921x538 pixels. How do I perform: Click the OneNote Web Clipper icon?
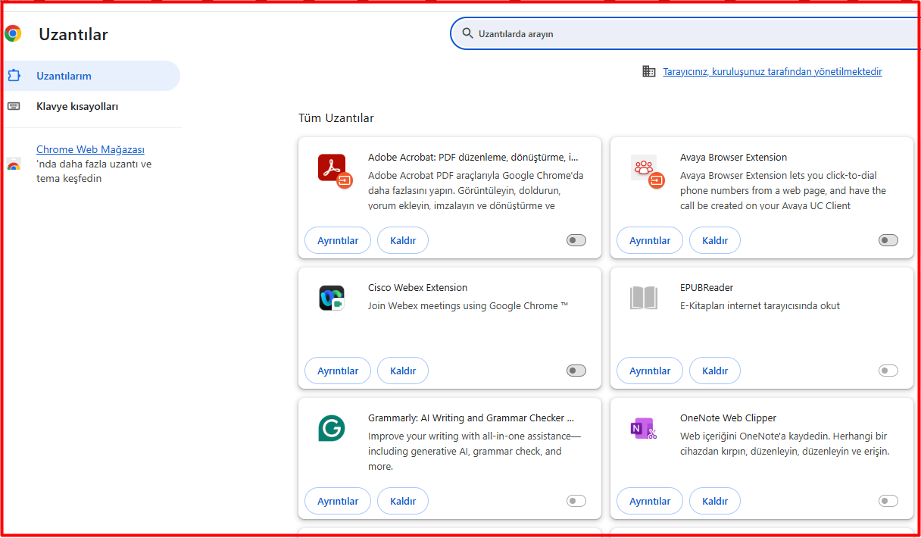(644, 428)
